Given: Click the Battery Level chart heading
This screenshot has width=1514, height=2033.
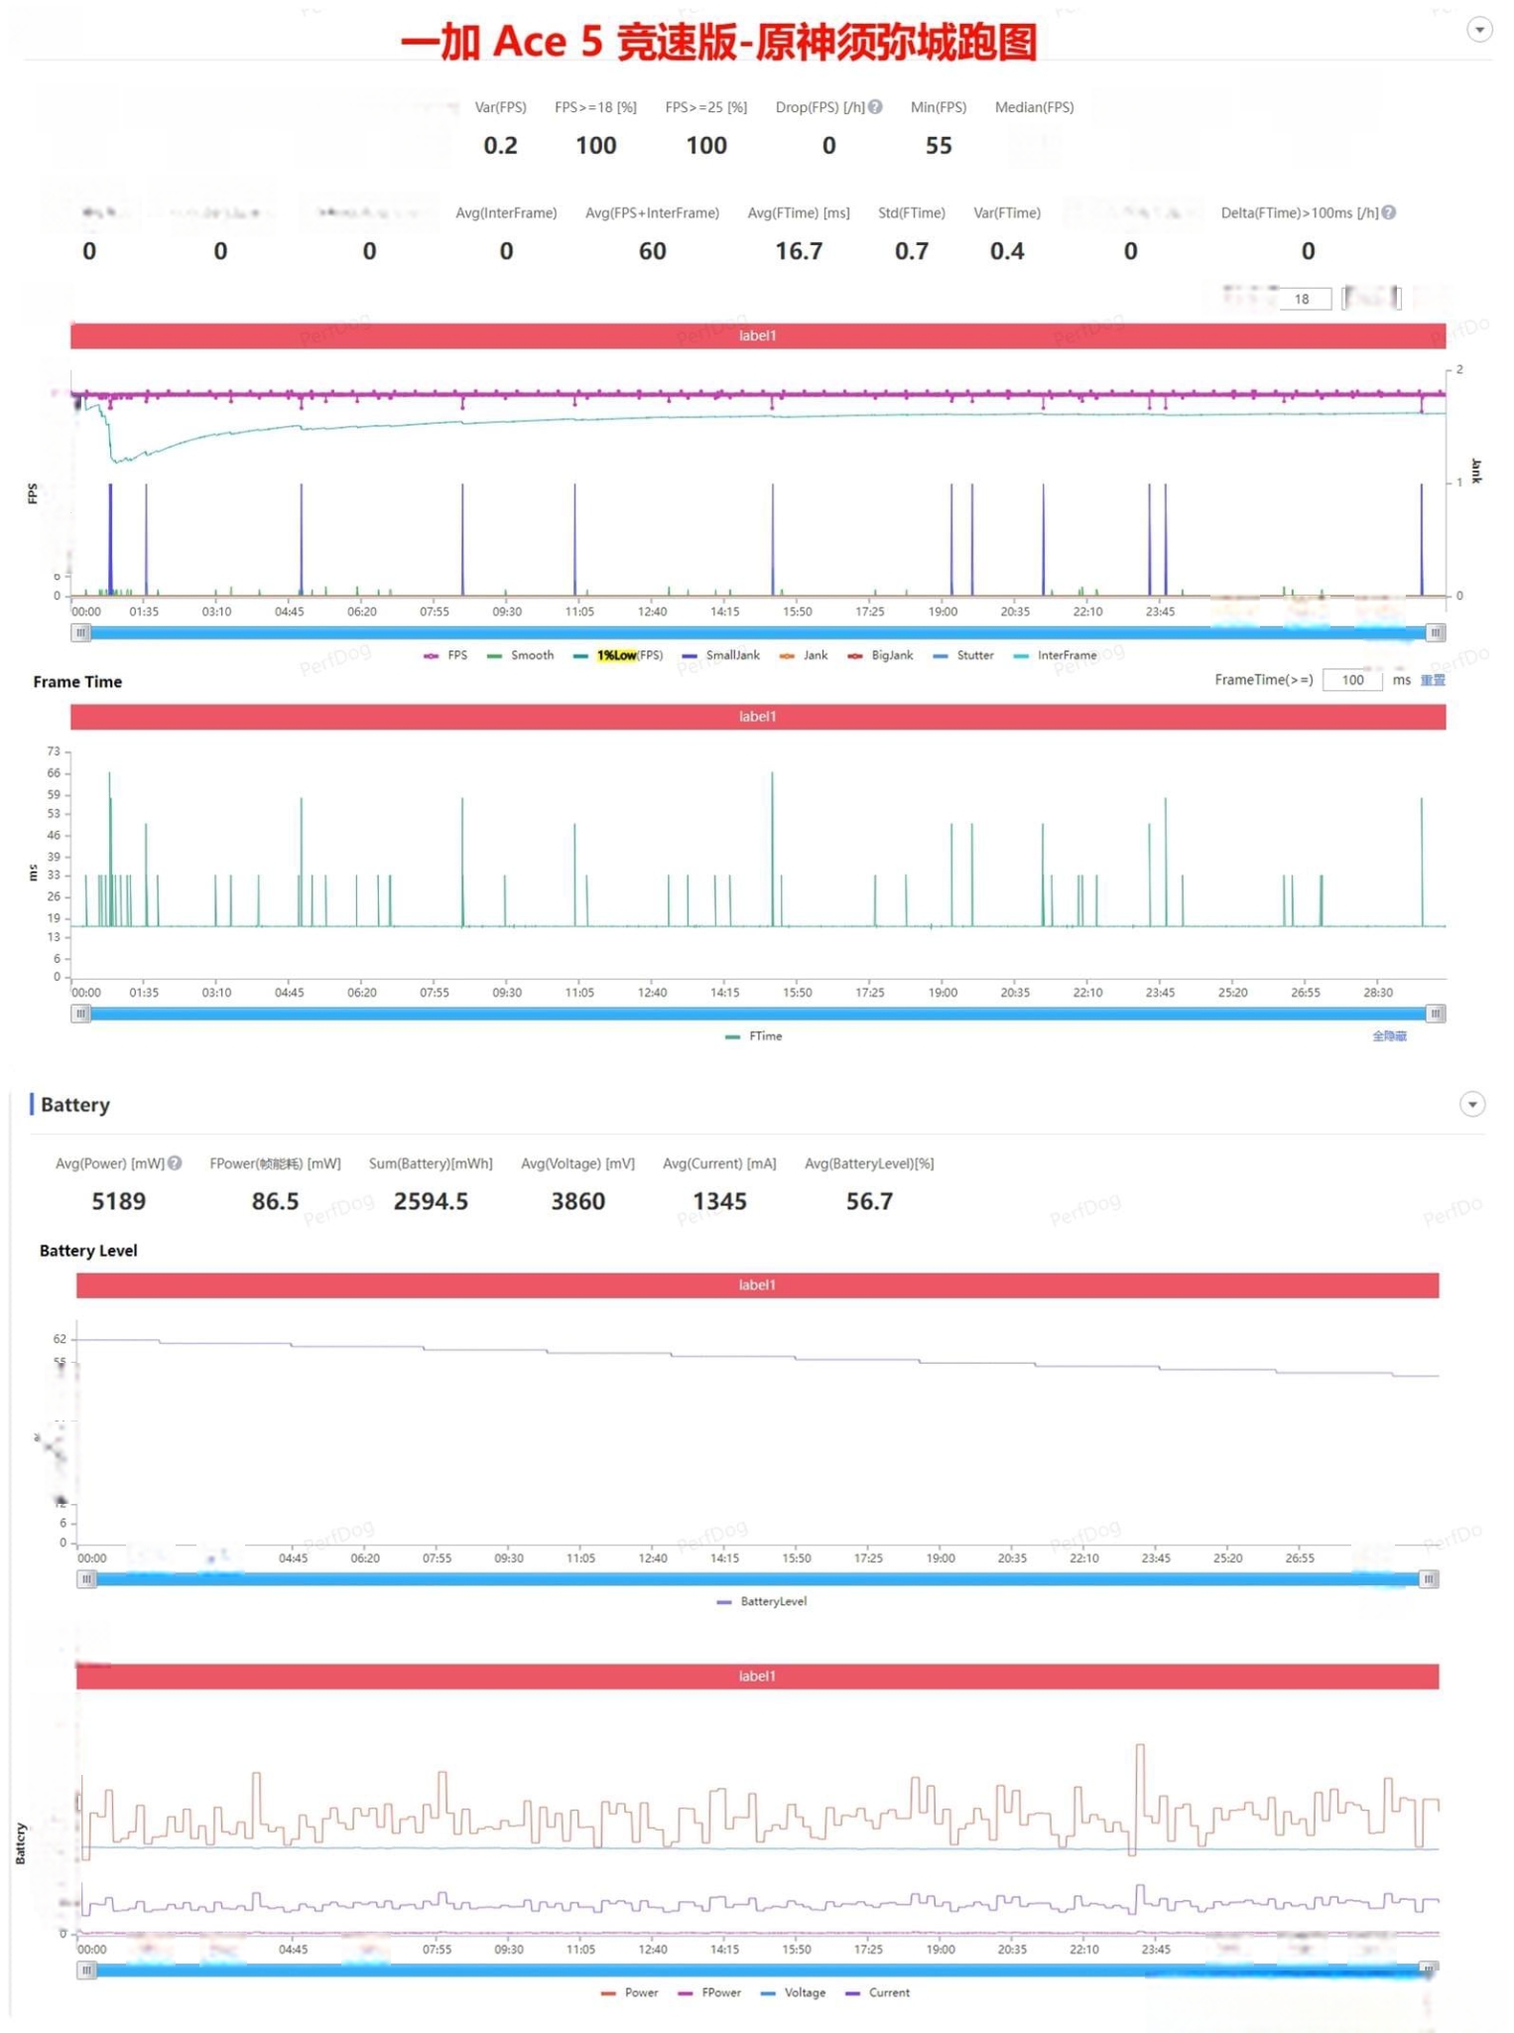Looking at the screenshot, I should [x=88, y=1251].
